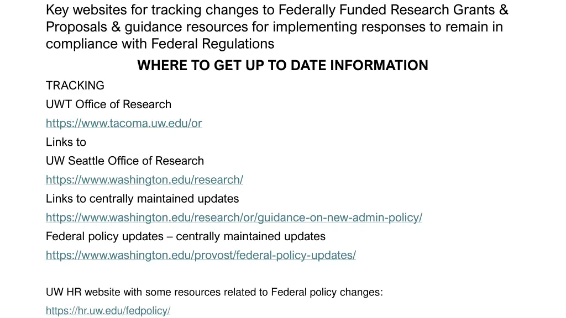Select the UW Seattle Office of Research text

point(125,161)
